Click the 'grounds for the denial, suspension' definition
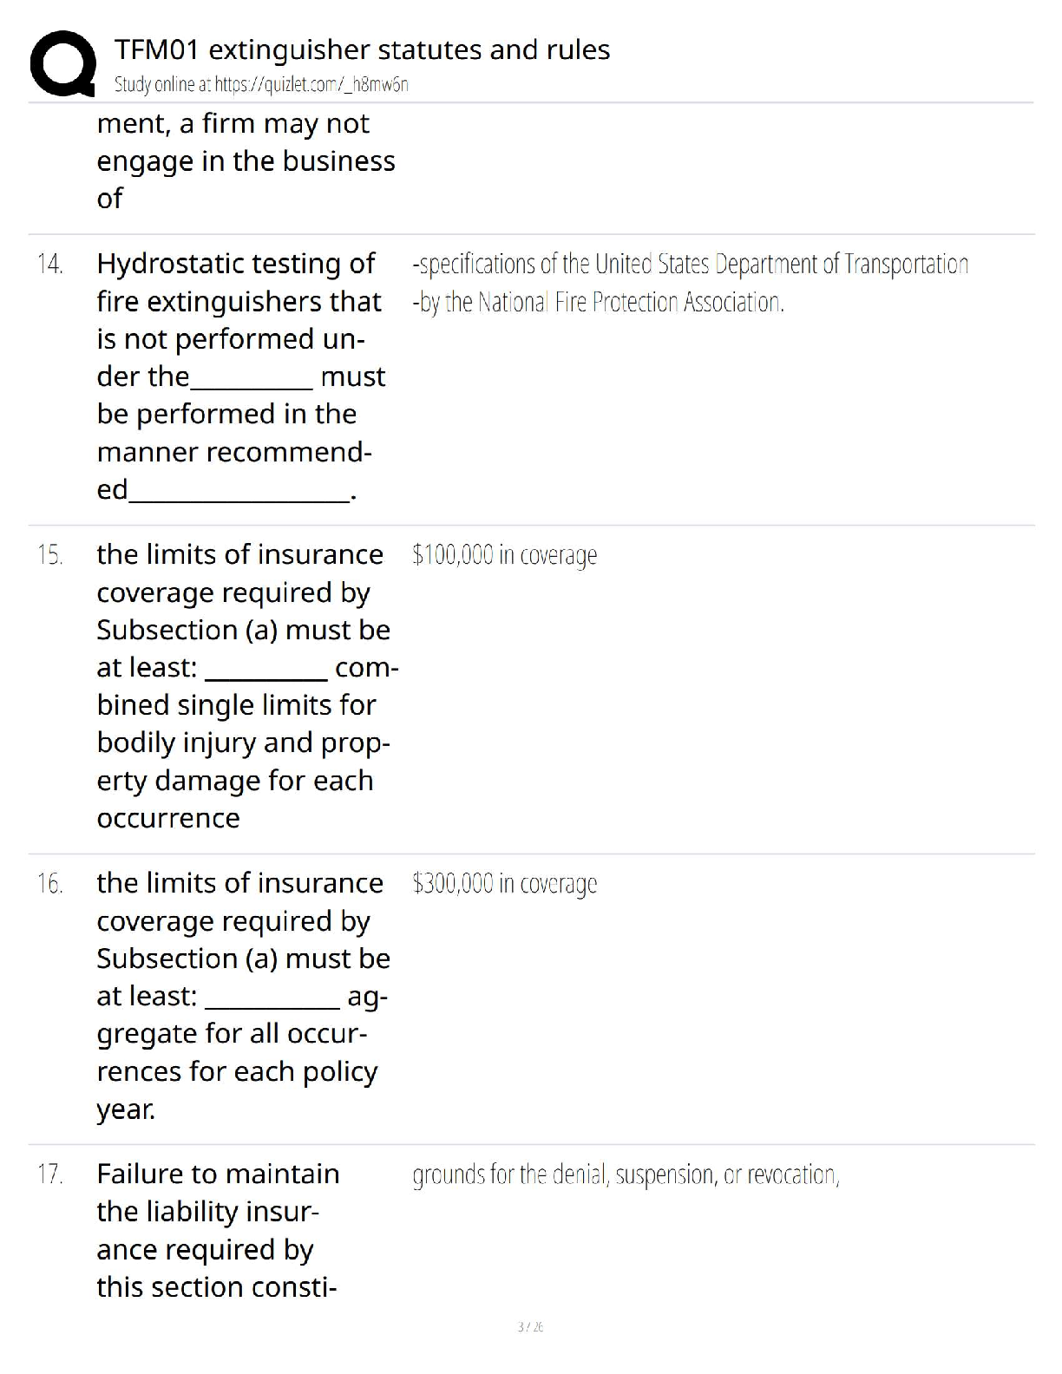This screenshot has height=1374, width=1062. tap(626, 1174)
